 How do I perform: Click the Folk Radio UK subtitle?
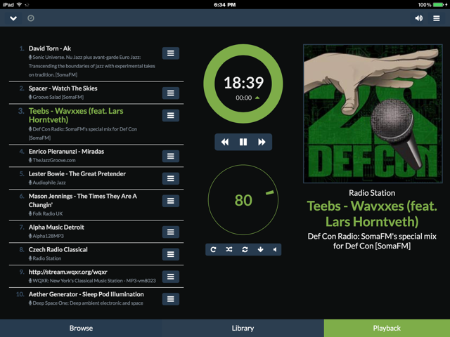tap(46, 213)
